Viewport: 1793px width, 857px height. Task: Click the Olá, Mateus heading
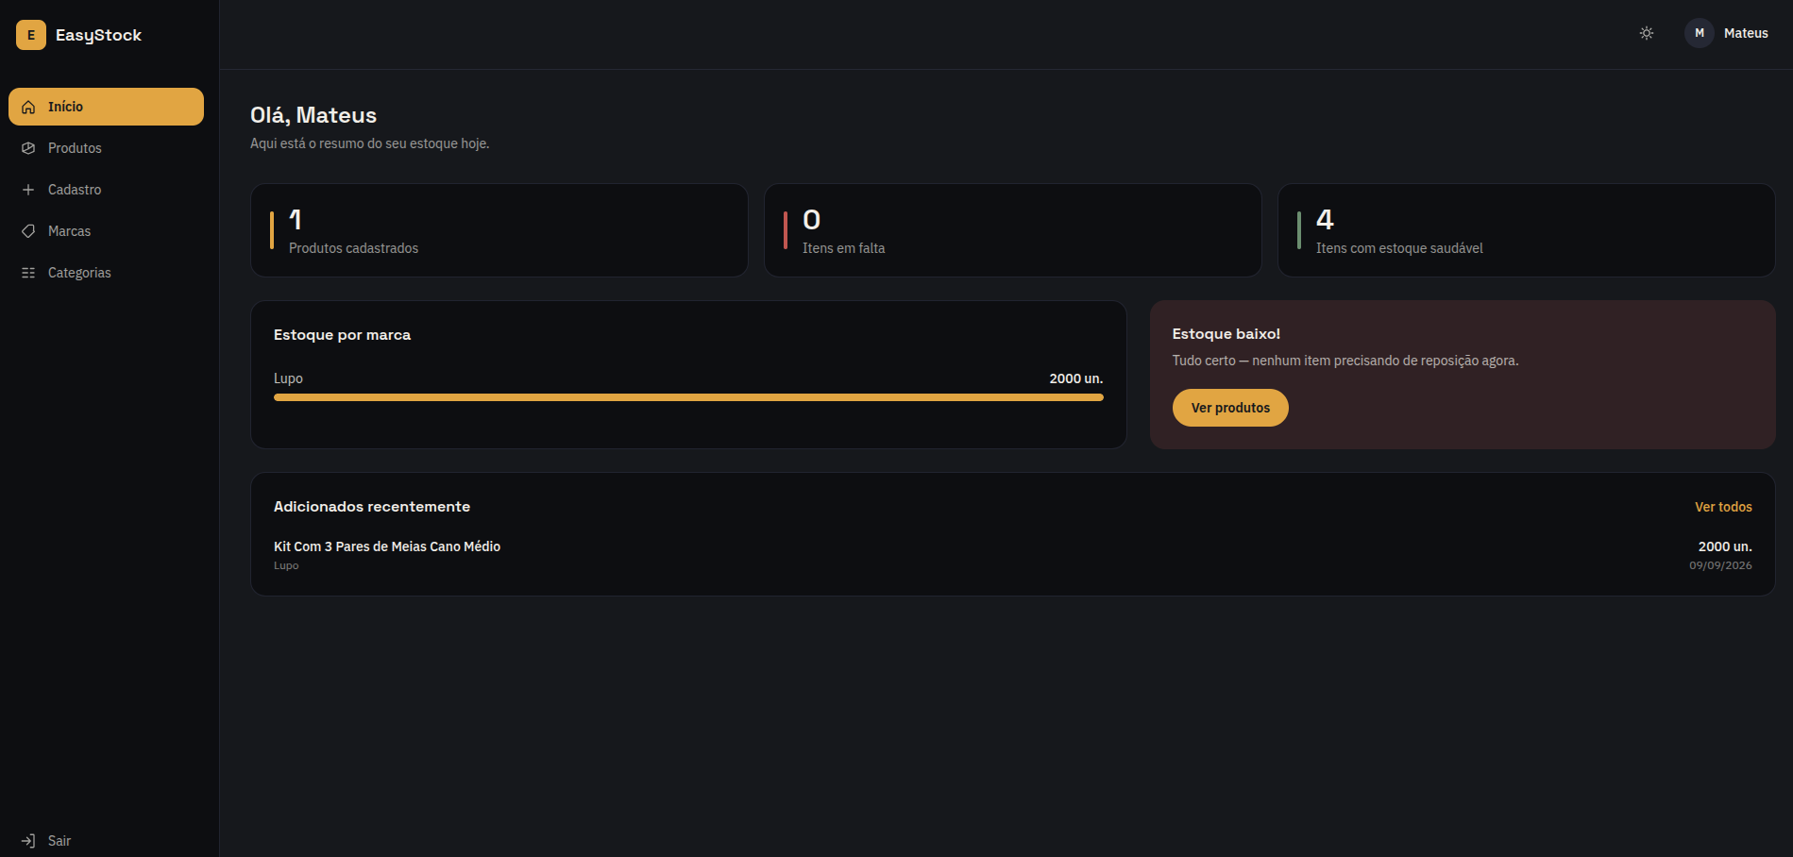pos(313,115)
